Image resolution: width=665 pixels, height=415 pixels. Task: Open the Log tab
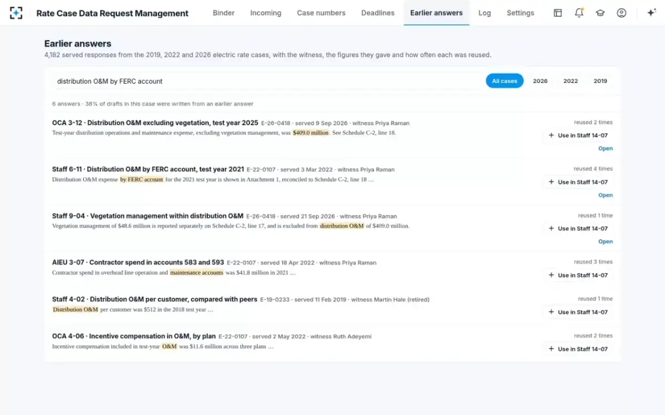484,13
